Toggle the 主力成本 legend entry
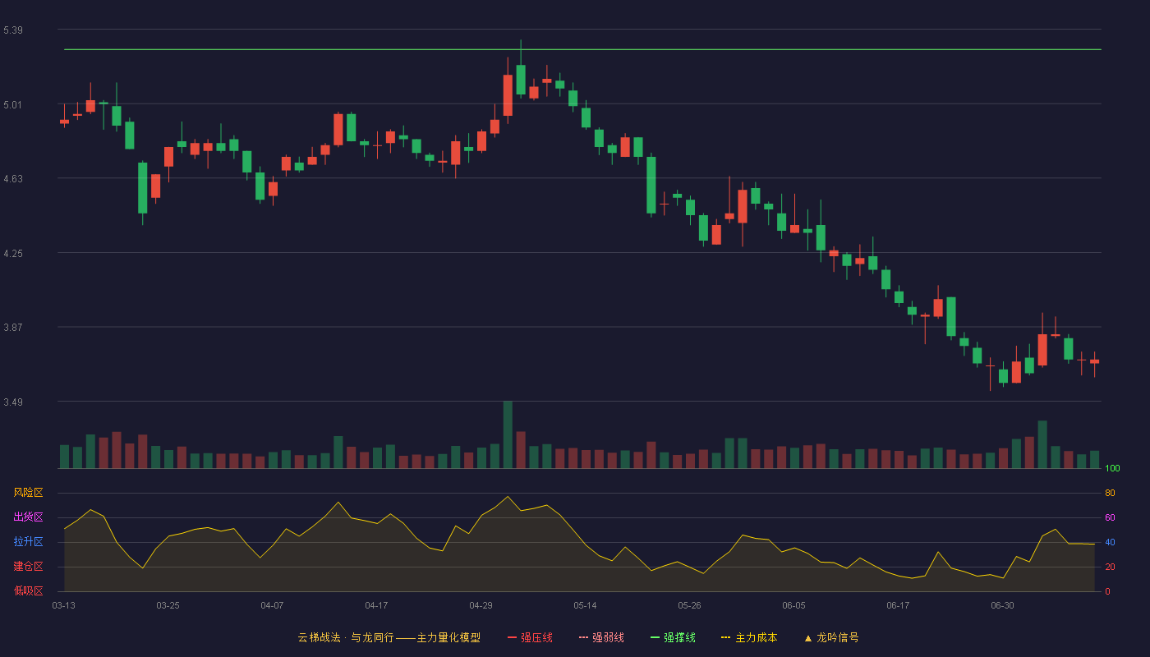Screen dimensions: 1150x657 coord(749,637)
